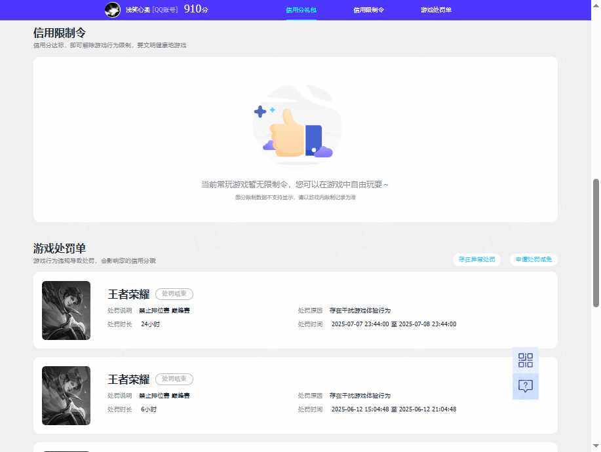Click the 王者荣耀 title on the 24小时 penalty

pyautogui.click(x=128, y=294)
